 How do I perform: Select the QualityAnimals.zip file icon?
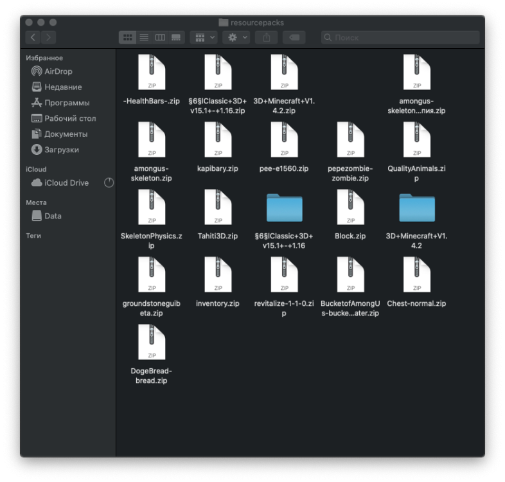pyautogui.click(x=417, y=139)
